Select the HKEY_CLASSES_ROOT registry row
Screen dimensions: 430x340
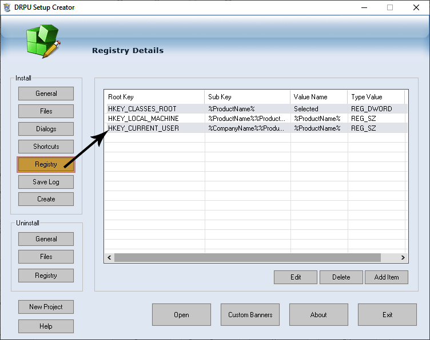click(x=142, y=109)
